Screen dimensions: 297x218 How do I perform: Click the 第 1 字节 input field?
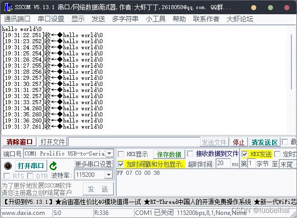[x=251, y=164]
